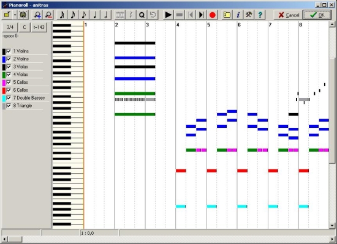The image size is (337, 244).
Task: Click the blue info icon
Action: [238, 15]
